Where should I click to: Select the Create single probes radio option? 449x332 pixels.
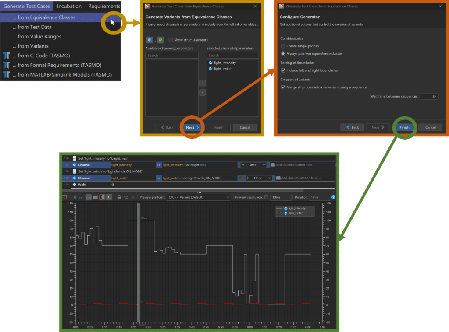click(283, 46)
